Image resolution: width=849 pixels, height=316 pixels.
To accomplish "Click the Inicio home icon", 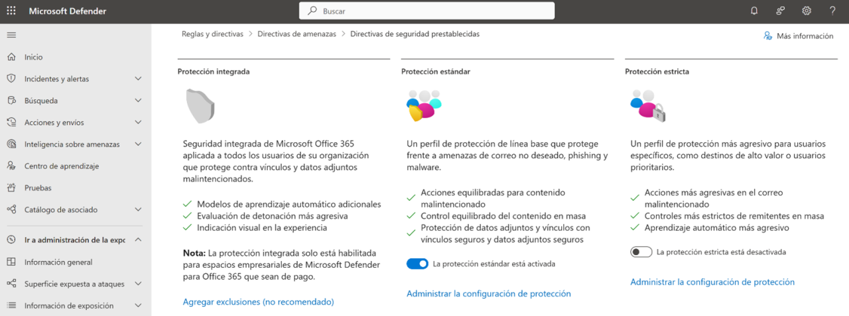I will point(11,57).
